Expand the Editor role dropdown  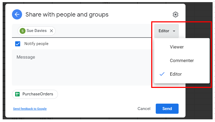166,31
